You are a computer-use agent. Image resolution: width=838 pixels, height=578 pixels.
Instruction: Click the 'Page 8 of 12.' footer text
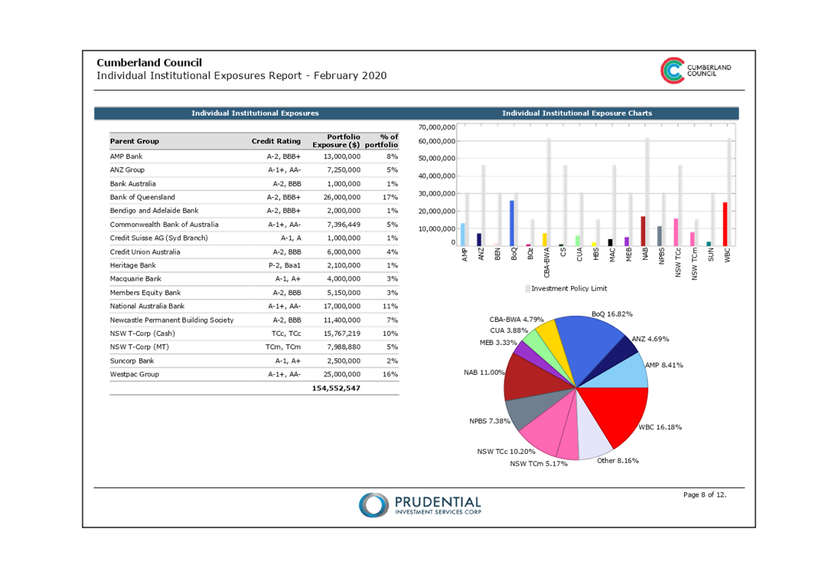coord(705,495)
